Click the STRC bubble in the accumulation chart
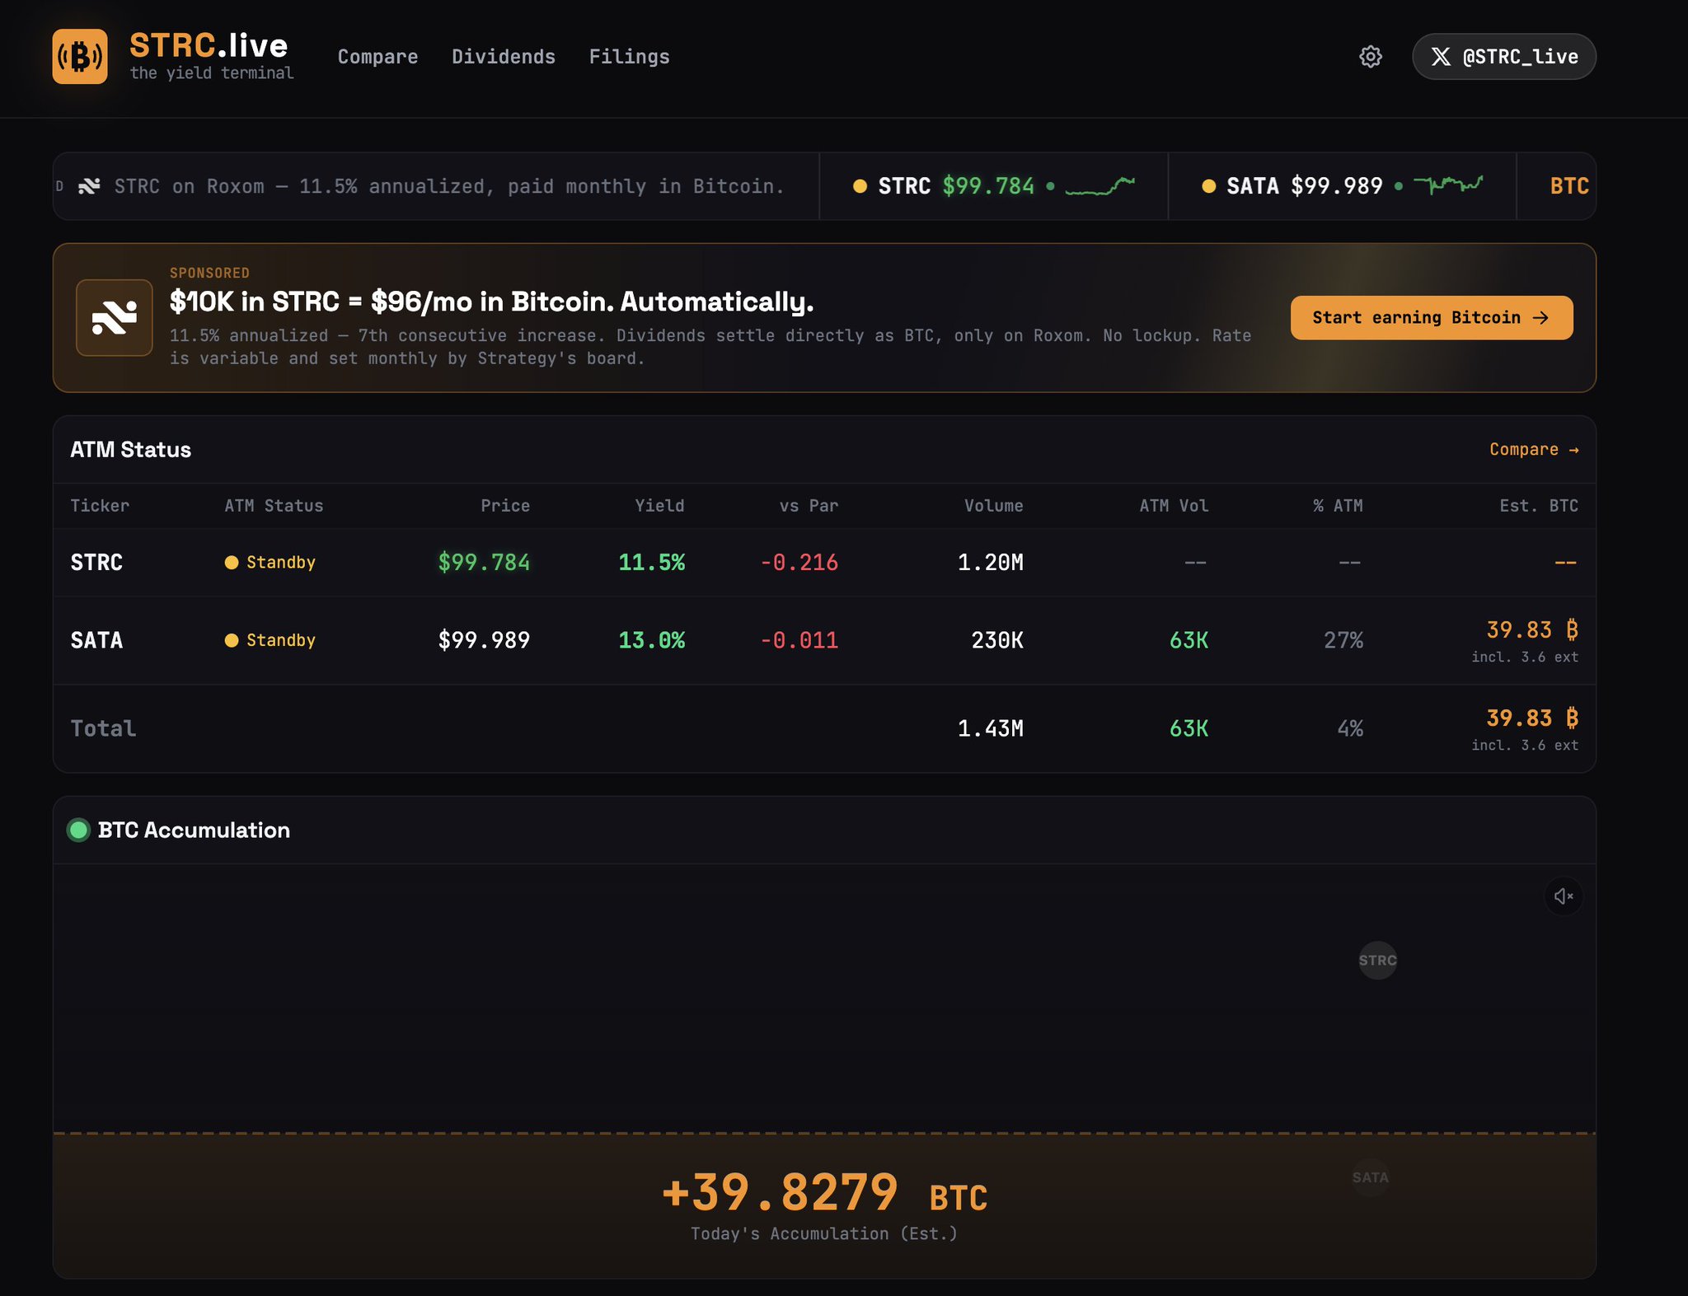Viewport: 1688px width, 1296px height. click(1377, 961)
